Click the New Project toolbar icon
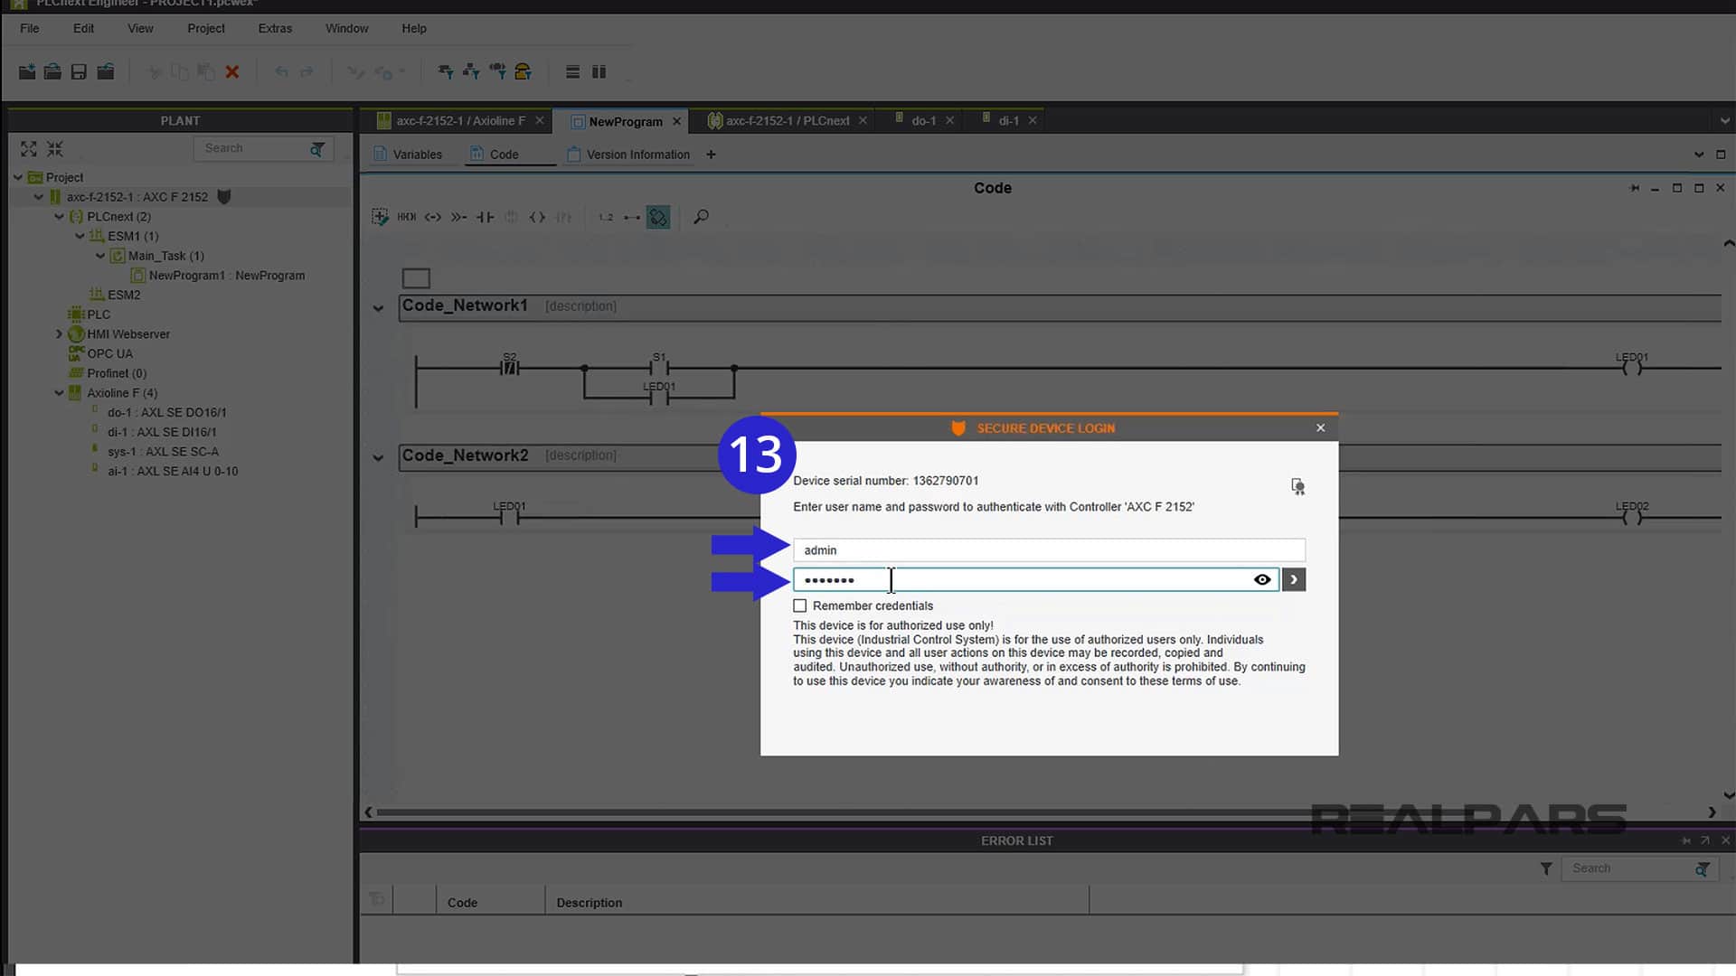 [27, 72]
